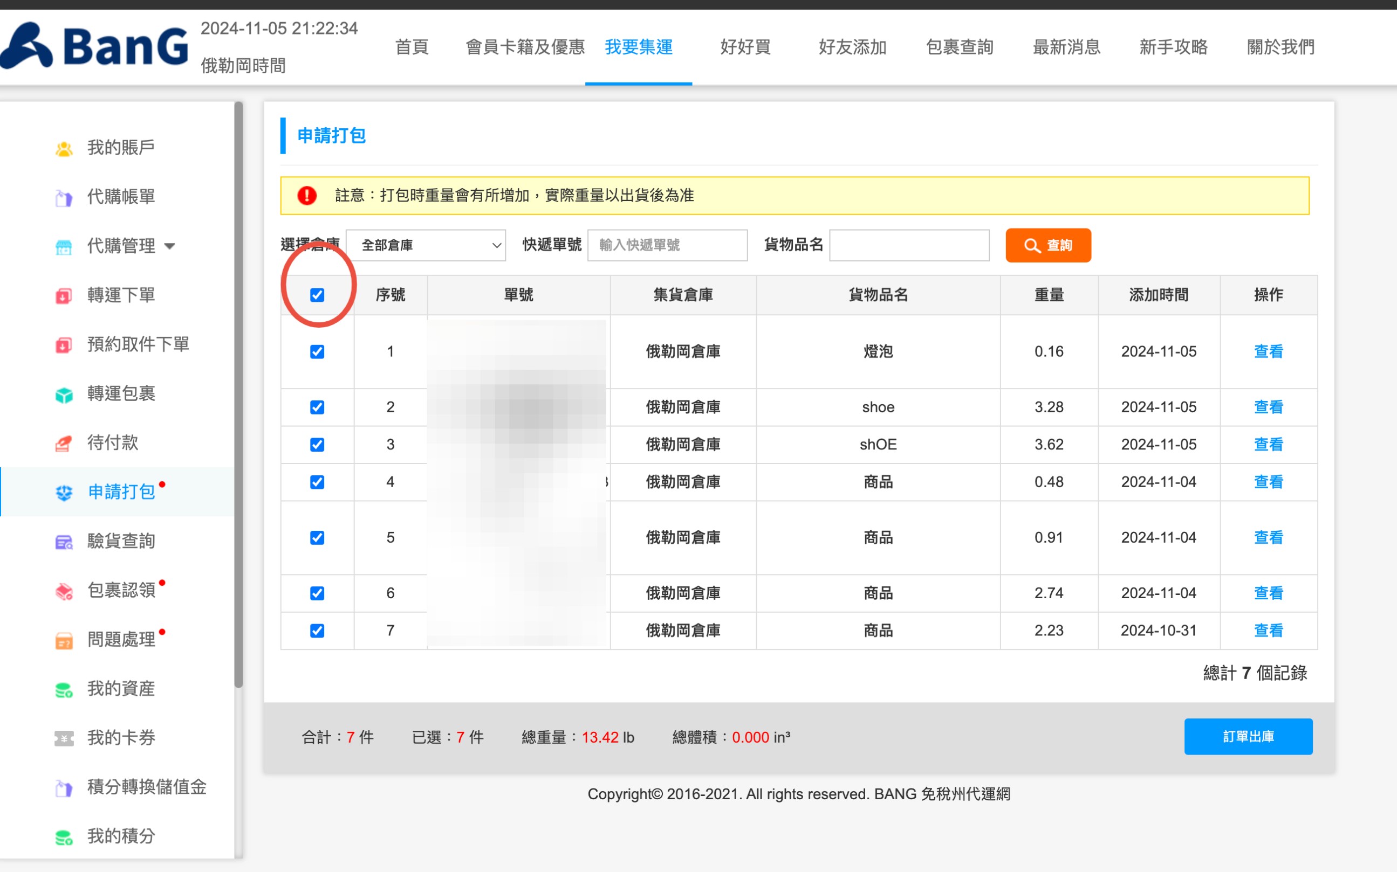Open 包裹查詢 in the top navigation

tap(959, 47)
